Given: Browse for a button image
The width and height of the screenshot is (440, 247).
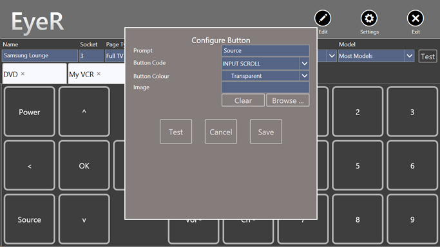Looking at the screenshot, I should 287,100.
